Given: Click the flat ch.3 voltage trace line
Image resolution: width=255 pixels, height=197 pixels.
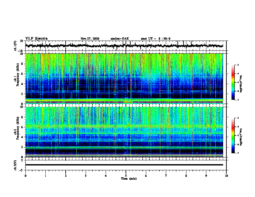Looking at the screenshot, I should [124, 165].
